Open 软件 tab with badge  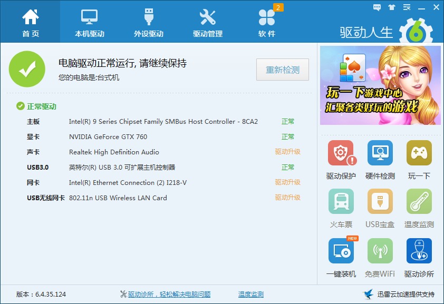(267, 22)
